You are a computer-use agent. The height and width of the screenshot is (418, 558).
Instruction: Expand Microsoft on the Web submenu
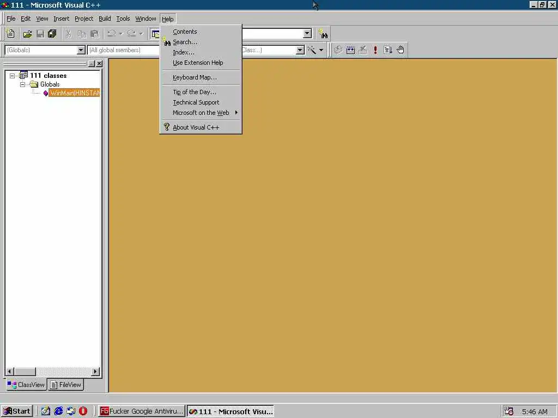(x=201, y=113)
